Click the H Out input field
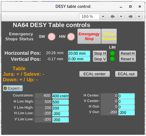 point(126,107)
